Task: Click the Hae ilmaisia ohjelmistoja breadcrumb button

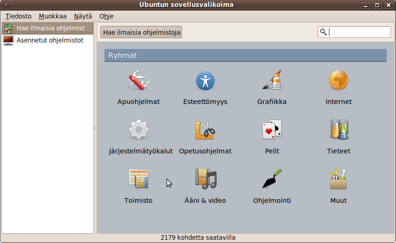Action: (x=142, y=32)
